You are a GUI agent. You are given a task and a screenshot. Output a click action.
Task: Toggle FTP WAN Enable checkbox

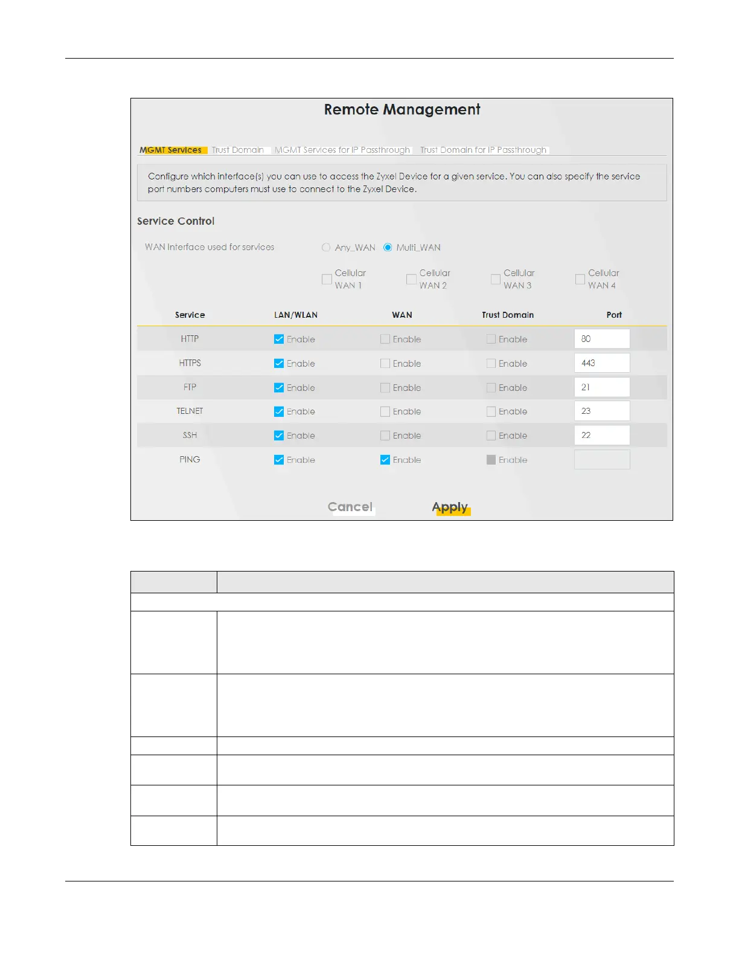pyautogui.click(x=385, y=387)
